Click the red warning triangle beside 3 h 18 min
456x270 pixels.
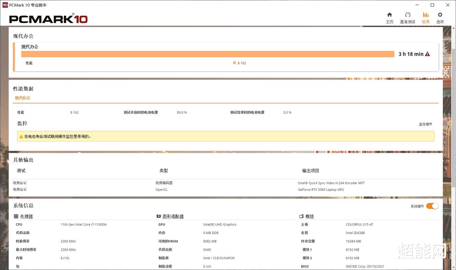click(427, 54)
